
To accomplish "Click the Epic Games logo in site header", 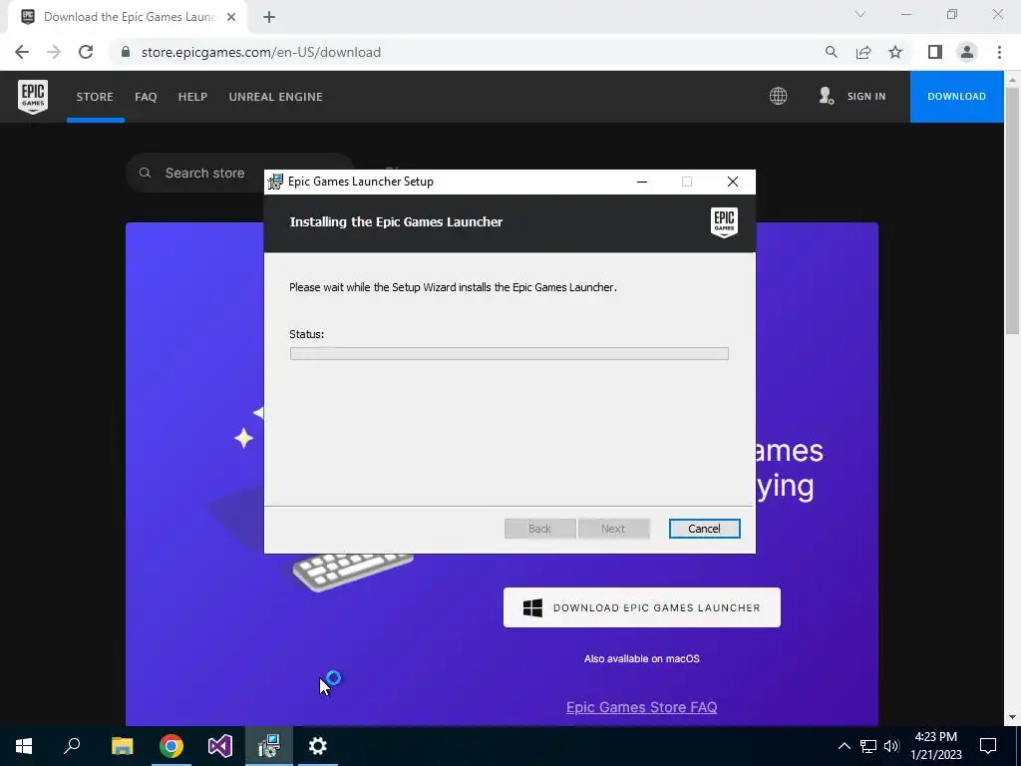I will [x=33, y=97].
